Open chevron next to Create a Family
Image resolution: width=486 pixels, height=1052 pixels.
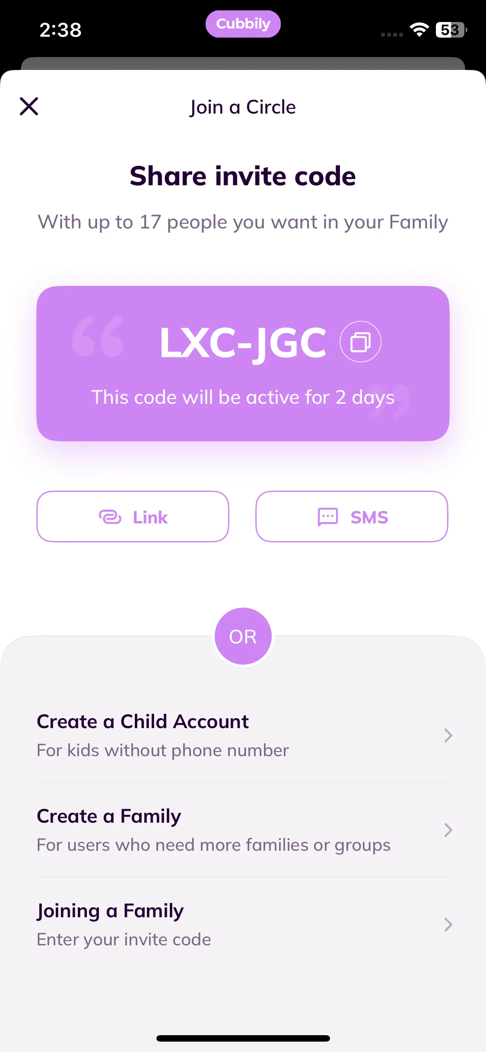tap(448, 830)
